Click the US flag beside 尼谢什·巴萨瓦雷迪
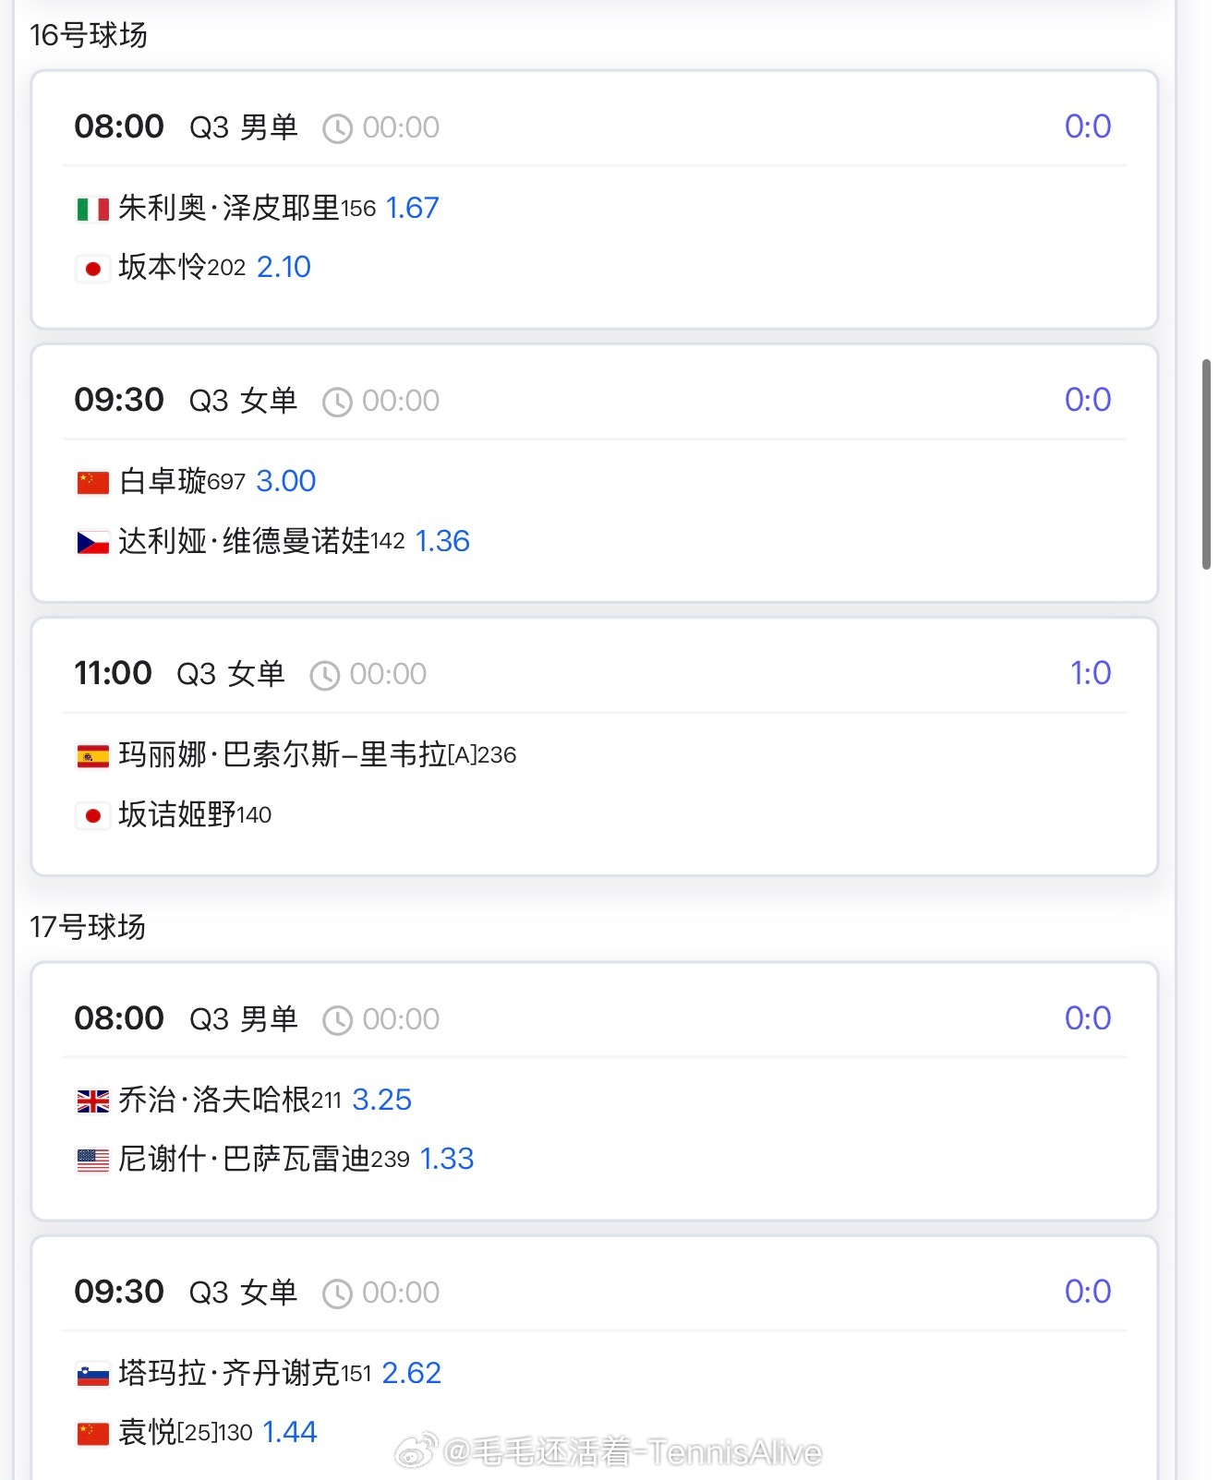This screenshot has height=1480, width=1219. (x=92, y=1160)
